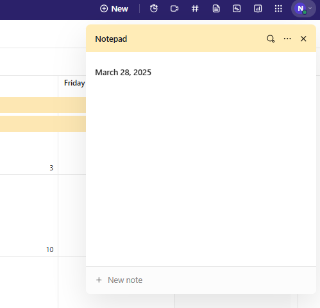
Task: Open the whiteboard icon in top bar
Action: (x=237, y=8)
